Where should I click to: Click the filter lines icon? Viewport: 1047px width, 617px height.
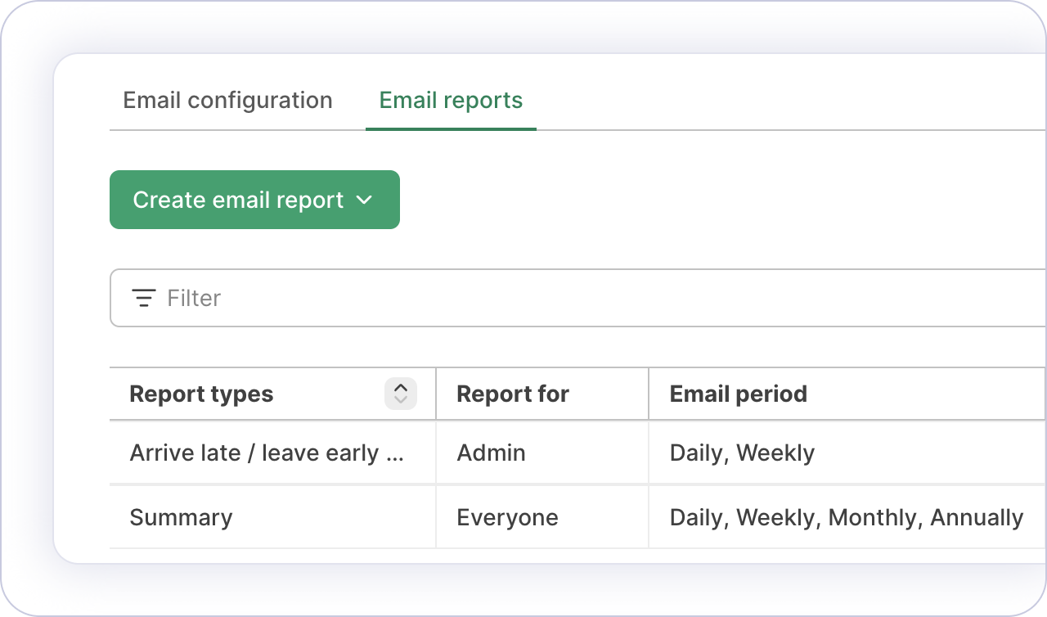click(x=144, y=298)
